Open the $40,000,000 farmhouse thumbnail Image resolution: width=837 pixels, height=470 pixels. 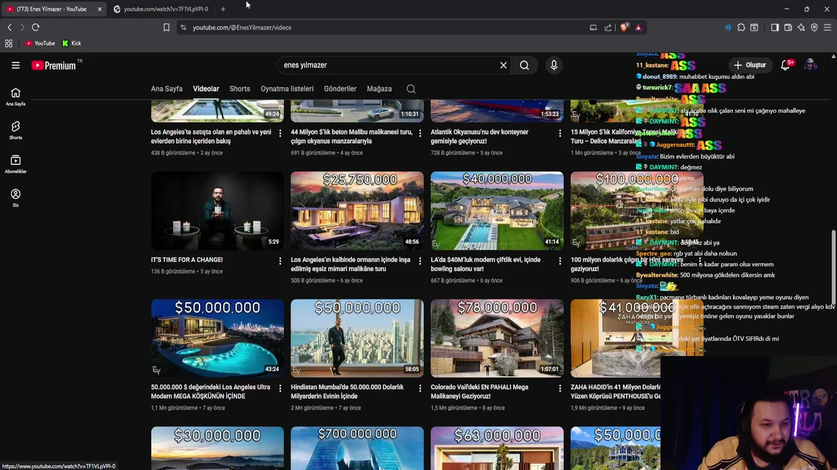click(x=497, y=210)
